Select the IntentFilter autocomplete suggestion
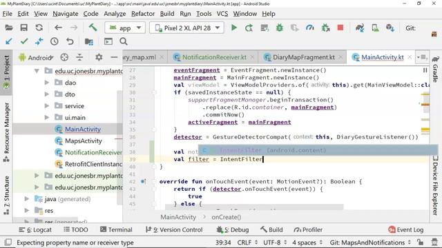The width and height of the screenshot is (442, 248). tap(318, 150)
